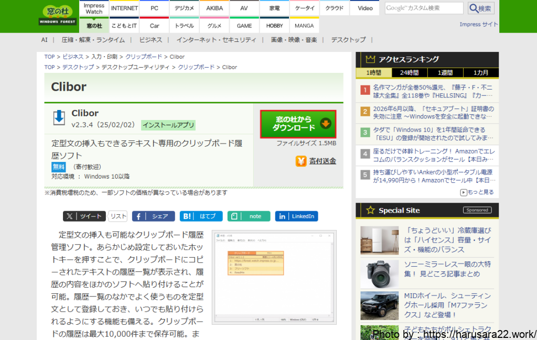Select the 1カ月 ranking tab

(x=481, y=73)
